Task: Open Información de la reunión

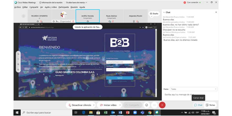Action: tap(51, 3)
